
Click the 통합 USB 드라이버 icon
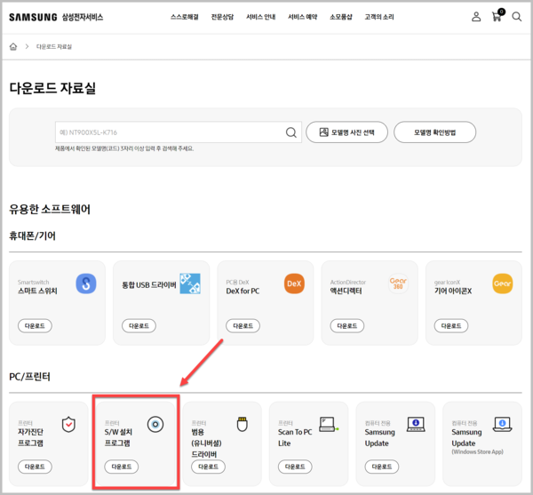tap(190, 283)
